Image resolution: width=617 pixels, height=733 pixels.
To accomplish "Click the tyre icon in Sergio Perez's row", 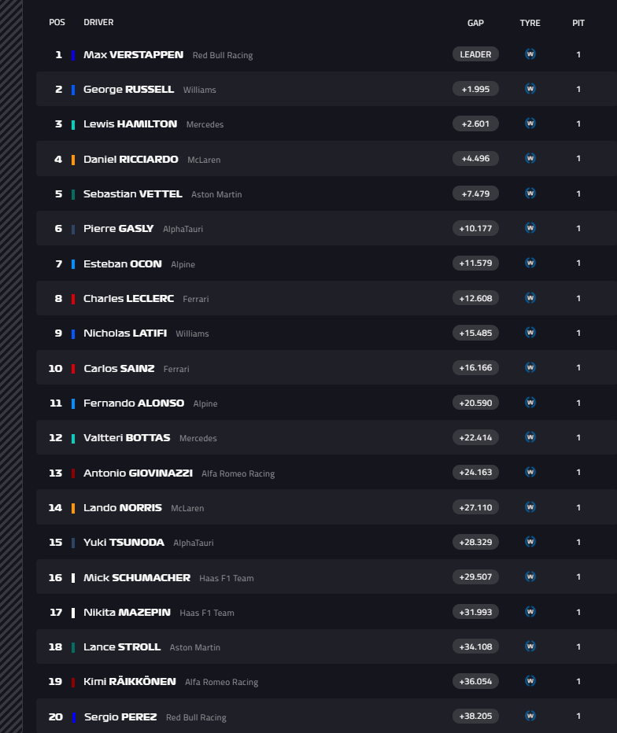I will point(530,716).
